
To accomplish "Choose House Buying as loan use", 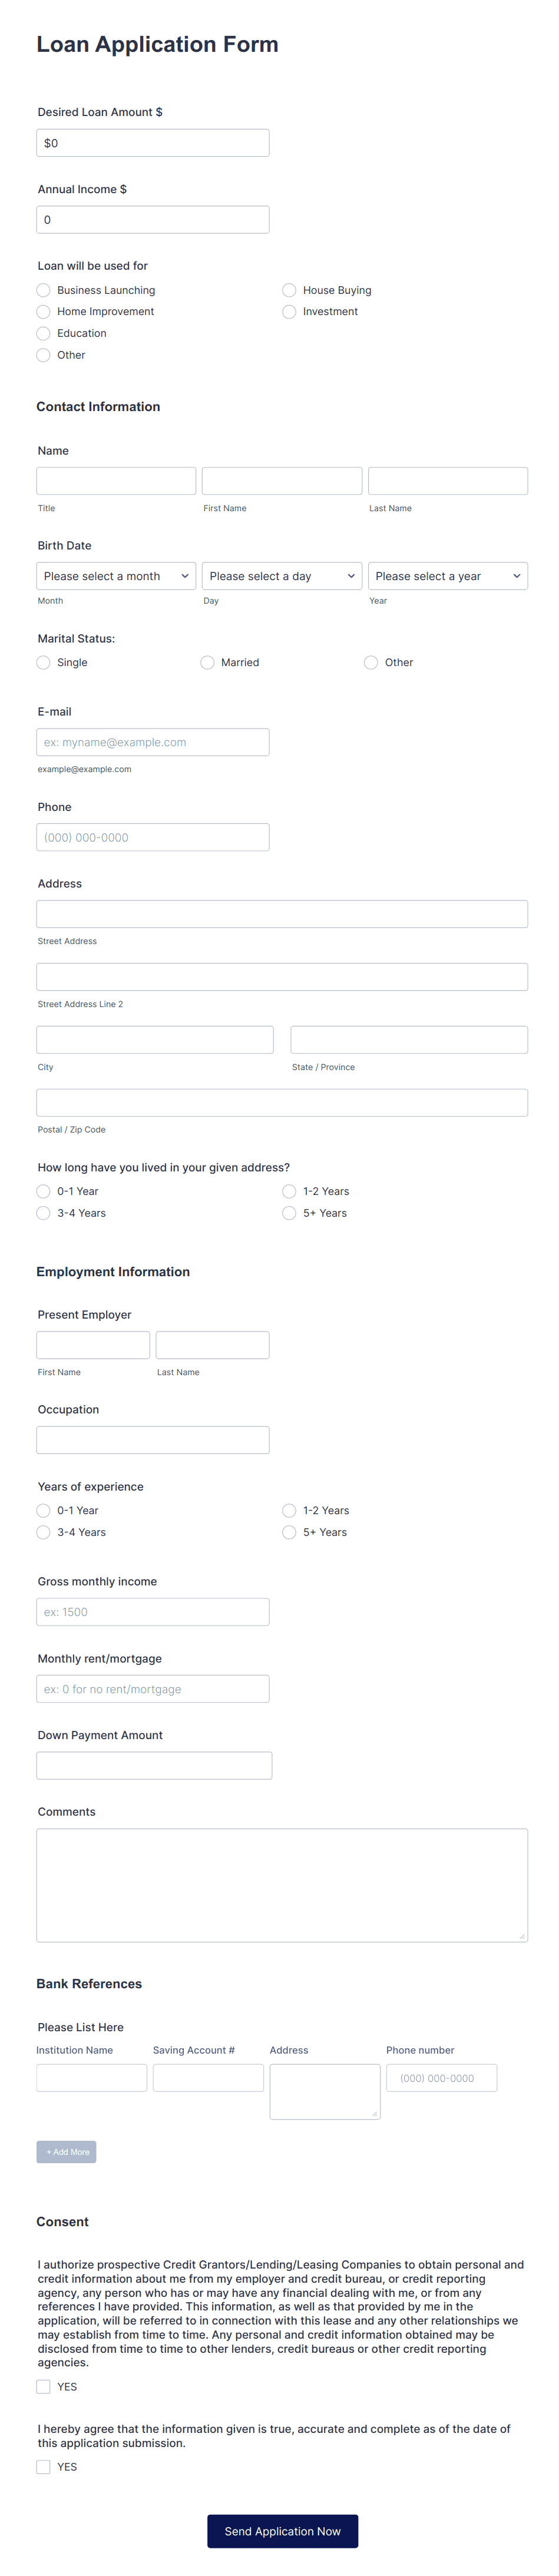I will pyautogui.click(x=289, y=290).
